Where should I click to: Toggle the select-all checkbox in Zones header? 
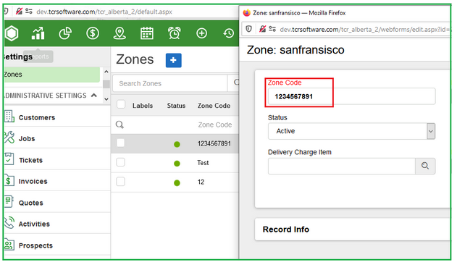tap(121, 104)
